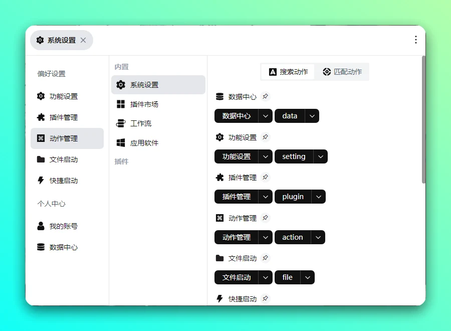The image size is (451, 331).
Task: Unpin the 插件管理 action
Action: 266,177
